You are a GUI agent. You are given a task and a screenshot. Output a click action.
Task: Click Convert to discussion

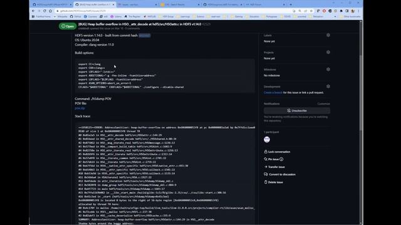279,174
